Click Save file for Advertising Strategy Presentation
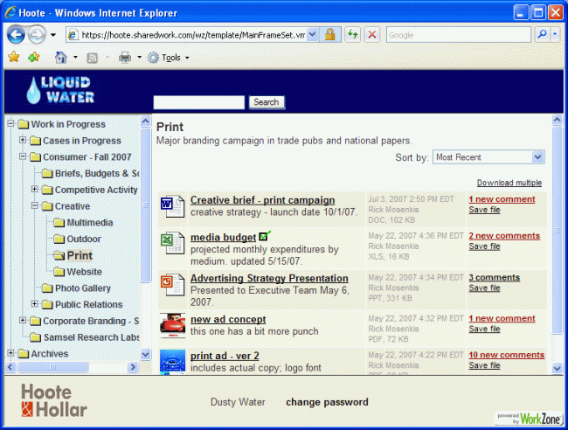 pyautogui.click(x=484, y=288)
